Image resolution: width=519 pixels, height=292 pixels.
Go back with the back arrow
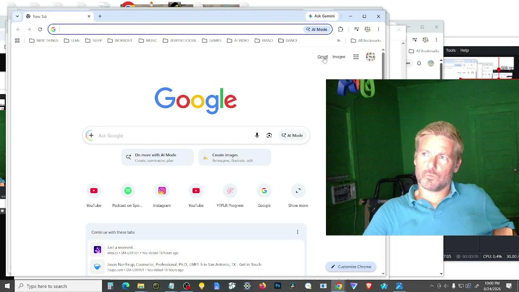tap(18, 29)
